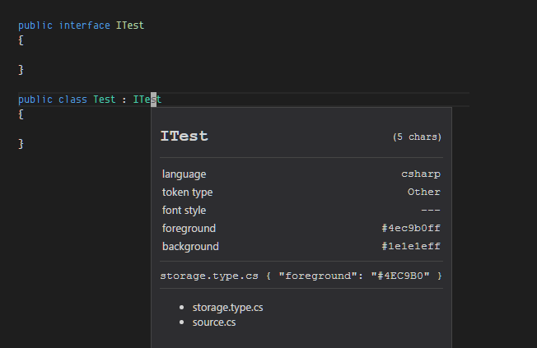Click 'storage.type.cs' in the scope list
Image resolution: width=537 pixels, height=348 pixels.
click(x=227, y=308)
